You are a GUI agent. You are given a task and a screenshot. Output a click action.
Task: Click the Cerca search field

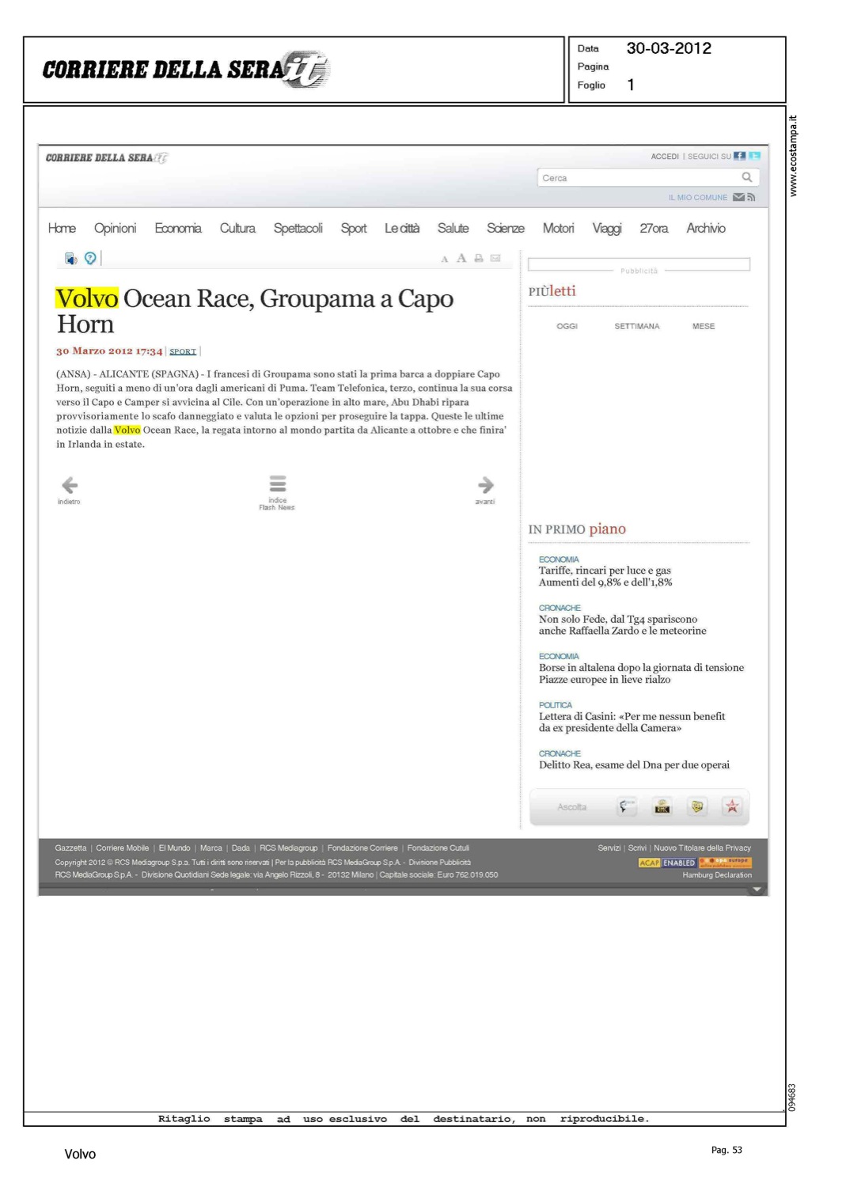pyautogui.click(x=637, y=178)
